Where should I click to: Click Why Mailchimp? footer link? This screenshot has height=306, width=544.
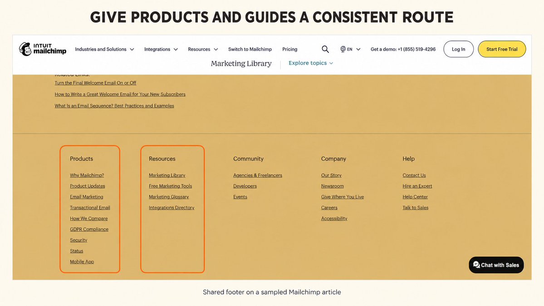click(87, 175)
